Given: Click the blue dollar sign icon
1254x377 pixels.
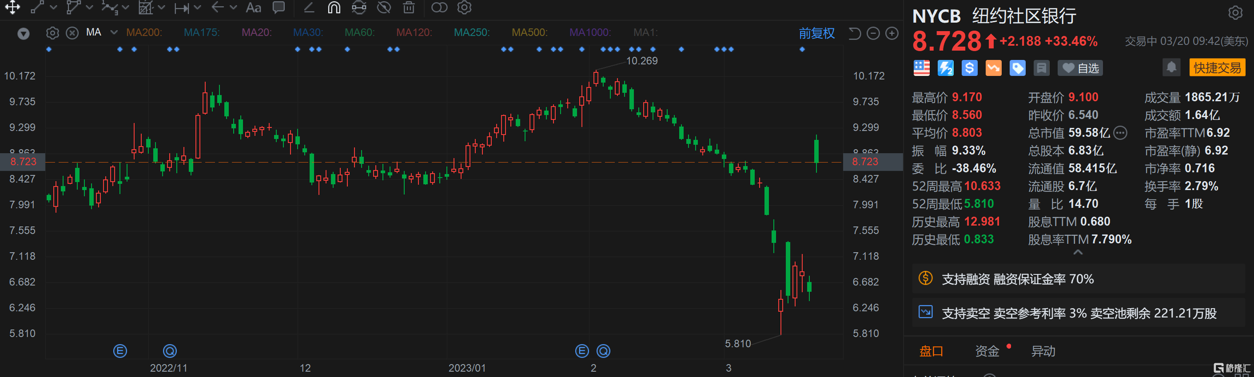Looking at the screenshot, I should [x=969, y=68].
